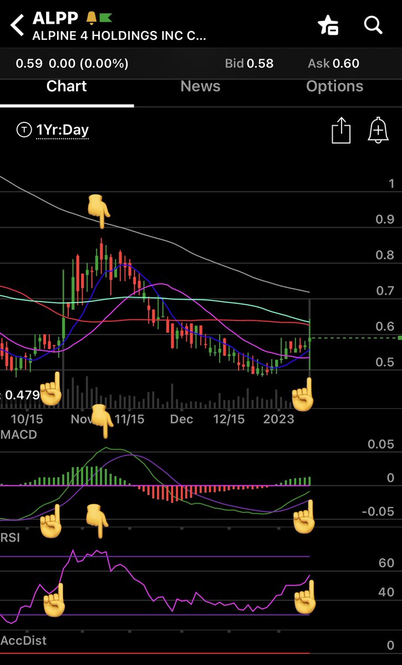Open the watchlist star icon
402x665 pixels.
click(328, 25)
